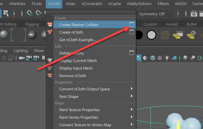
Task: Click the yellow layers clapperboard shelf icon
Action: pyautogui.click(x=178, y=35)
